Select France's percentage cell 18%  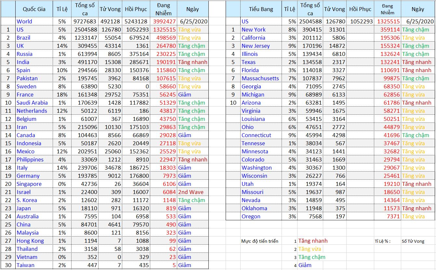click(62, 95)
